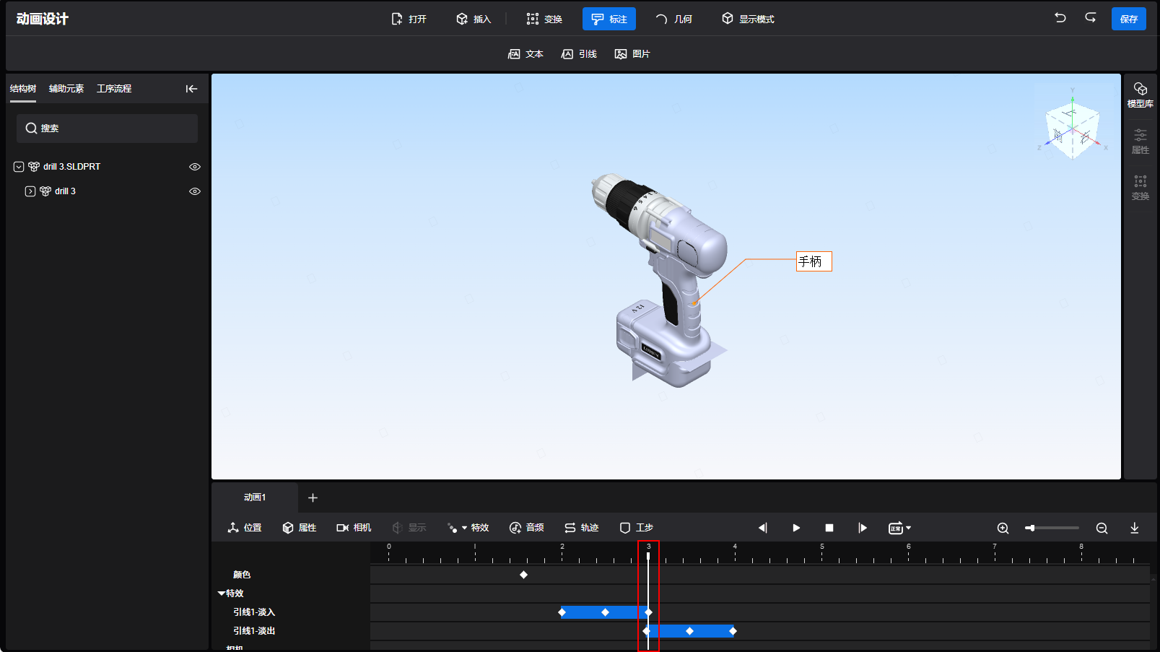This screenshot has width=1160, height=652.
Task: Select middle keyframe of 引线1-淡入 clip
Action: [x=606, y=612]
